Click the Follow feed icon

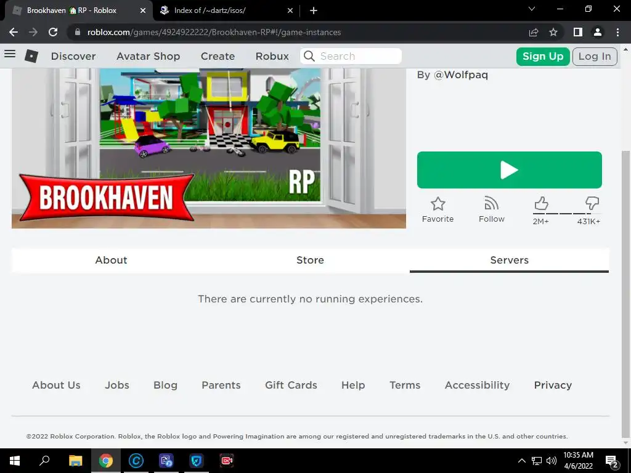point(491,203)
